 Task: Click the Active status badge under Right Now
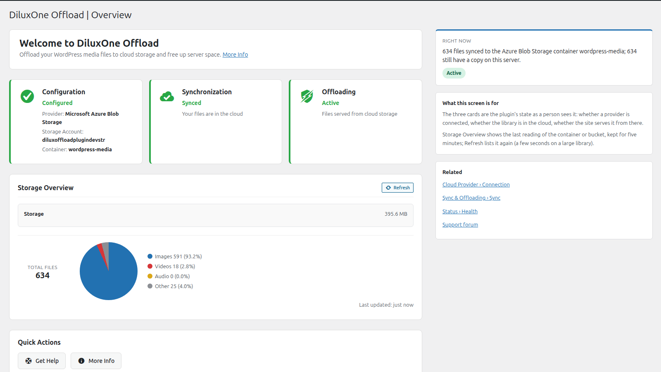(x=454, y=73)
